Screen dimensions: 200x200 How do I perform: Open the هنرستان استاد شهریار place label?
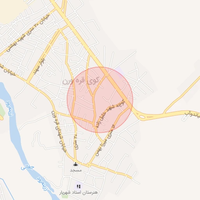[79, 192]
